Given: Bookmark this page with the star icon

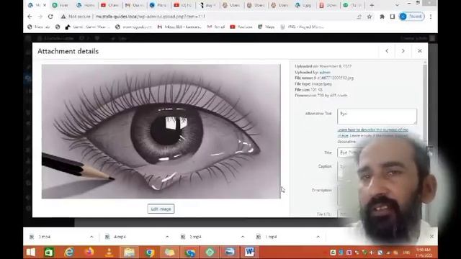Looking at the screenshot, I should (370, 17).
